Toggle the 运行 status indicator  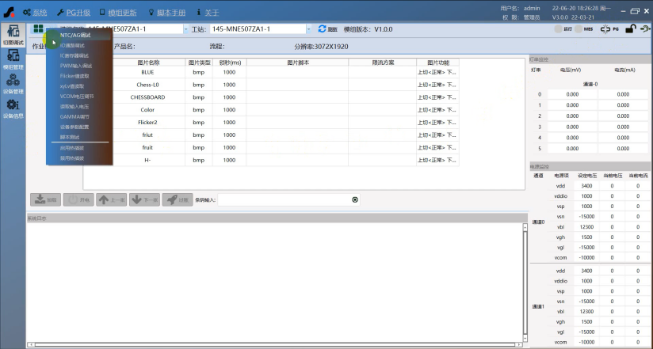pos(558,29)
